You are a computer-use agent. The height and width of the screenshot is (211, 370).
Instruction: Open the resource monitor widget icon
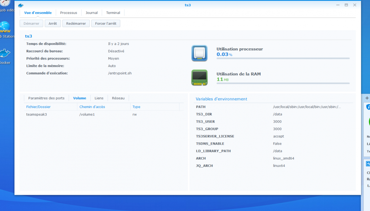click(x=368, y=164)
